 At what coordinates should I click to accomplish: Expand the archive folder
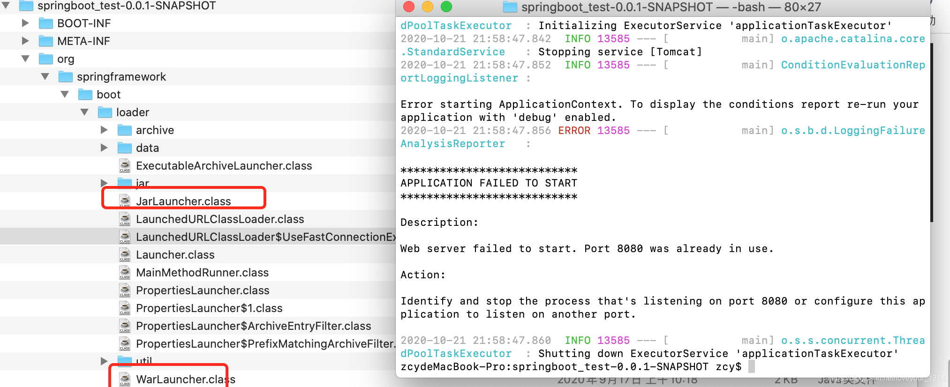[x=104, y=130]
